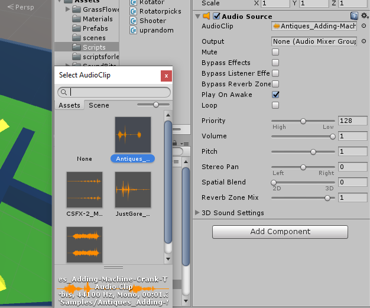
Task: Click the Persp view label in scene
Action: (21, 7)
